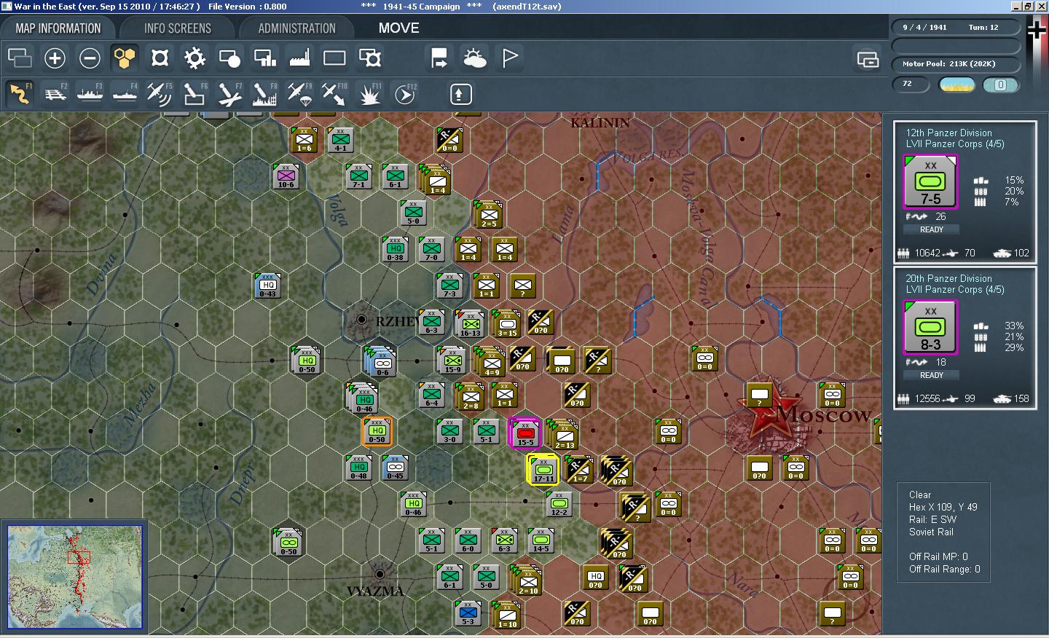
Task: Select the F1 Move mode icon
Action: (20, 94)
